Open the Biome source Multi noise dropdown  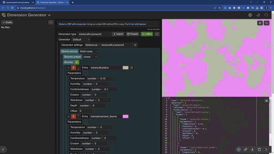coord(89,51)
